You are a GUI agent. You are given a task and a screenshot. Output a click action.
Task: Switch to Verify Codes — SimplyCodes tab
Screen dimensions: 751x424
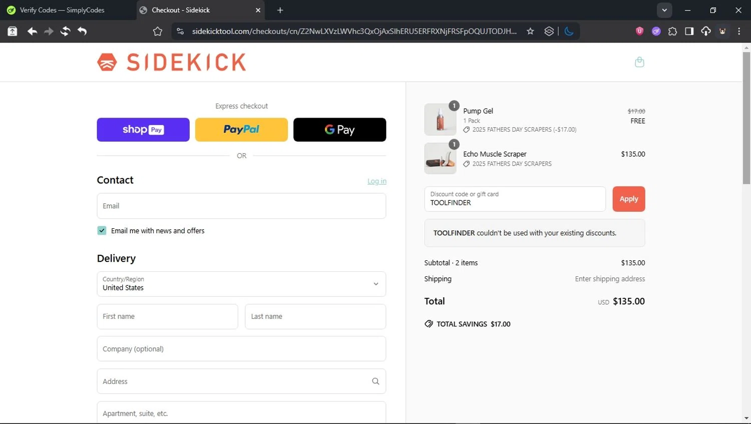point(67,10)
